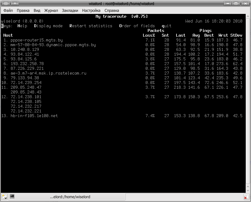Open the Справка menu
251x202 pixels.
pos(112,11)
